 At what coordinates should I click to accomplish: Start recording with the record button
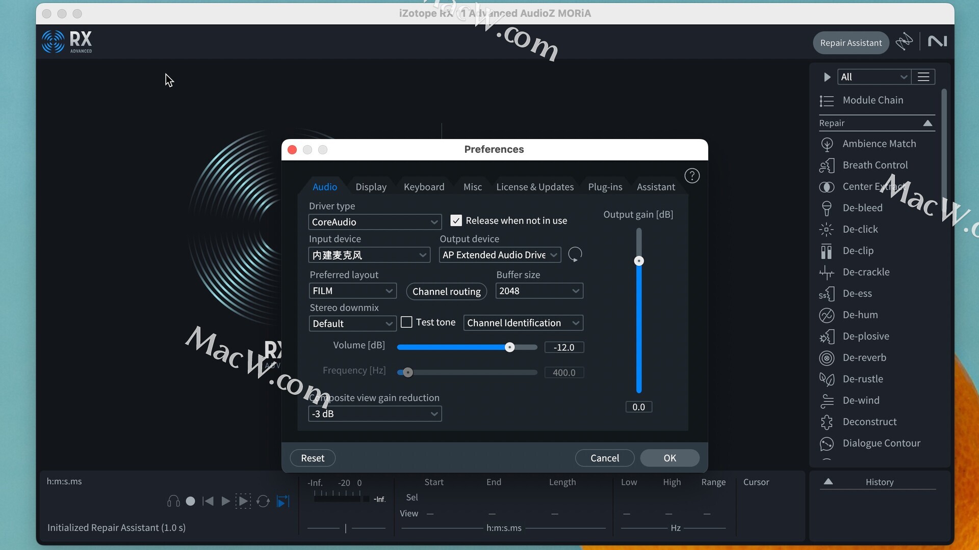pos(190,501)
